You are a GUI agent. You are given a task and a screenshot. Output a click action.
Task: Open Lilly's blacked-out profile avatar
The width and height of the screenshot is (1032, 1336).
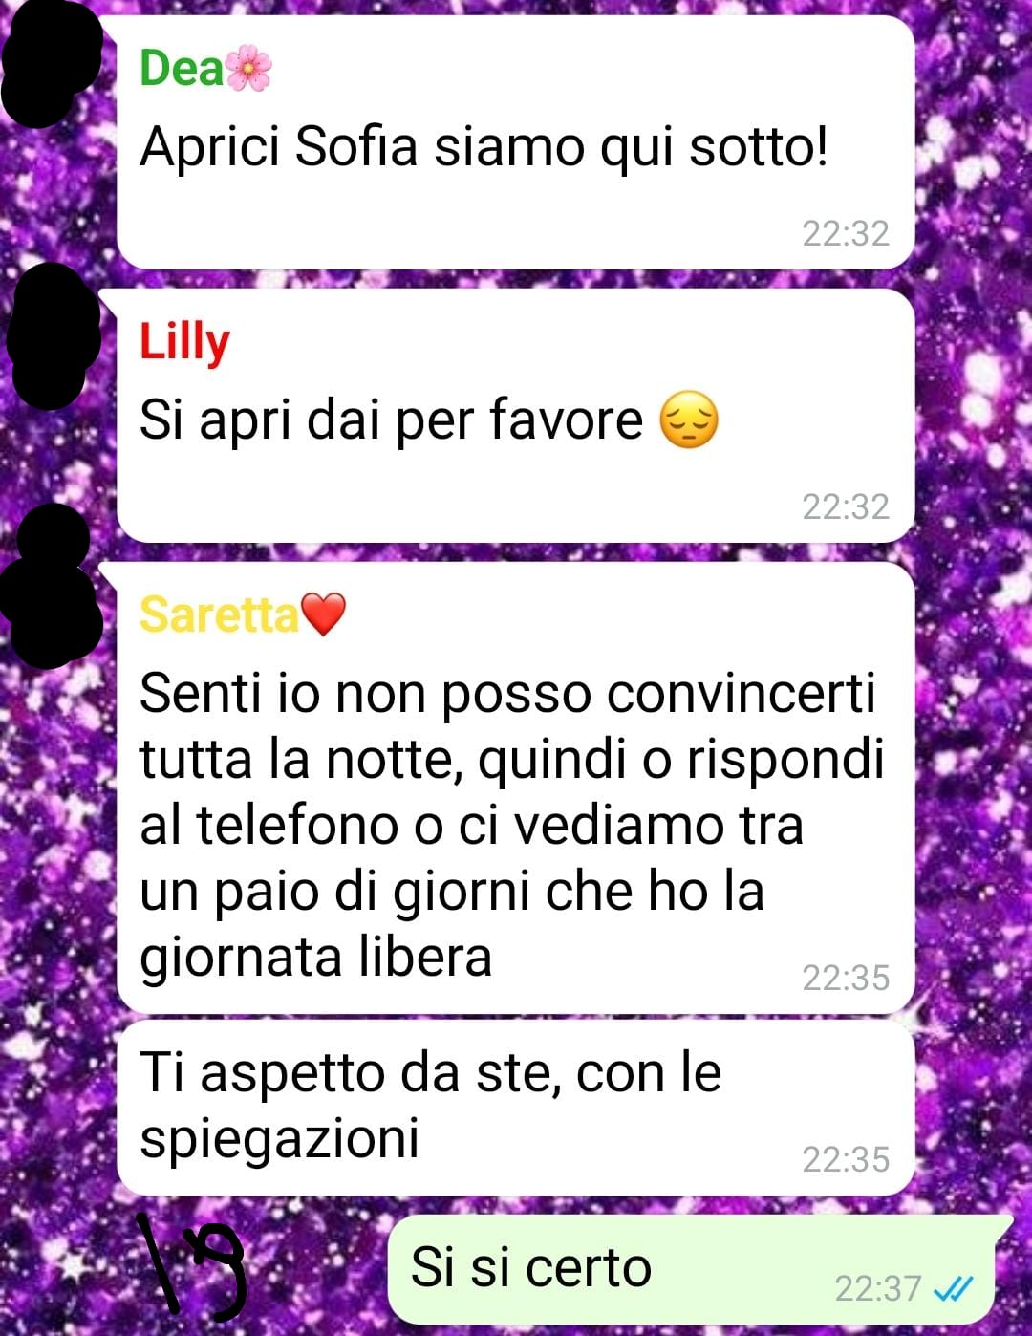pos(54,335)
